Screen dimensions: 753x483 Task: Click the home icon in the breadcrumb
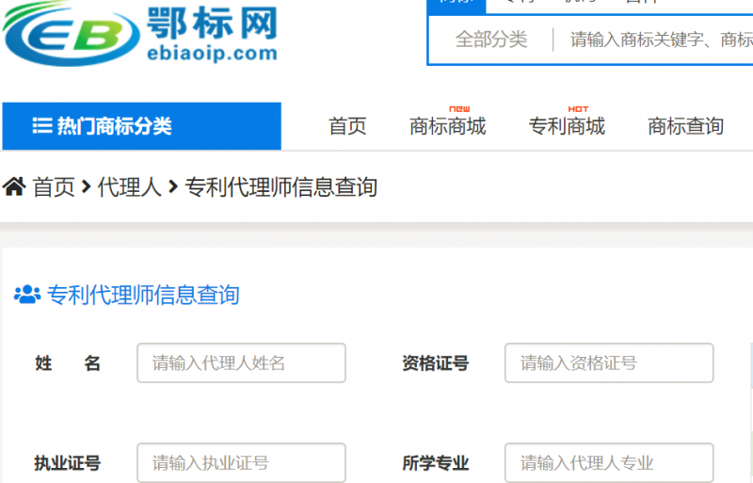14,187
